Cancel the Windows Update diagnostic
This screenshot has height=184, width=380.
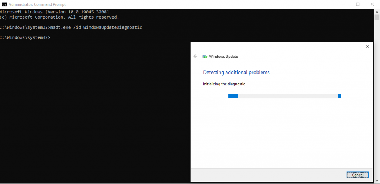[357, 175]
